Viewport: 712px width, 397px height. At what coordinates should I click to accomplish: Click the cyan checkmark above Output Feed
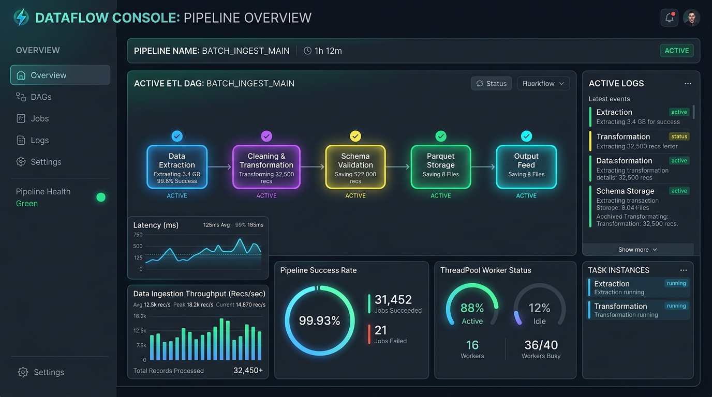click(x=526, y=136)
